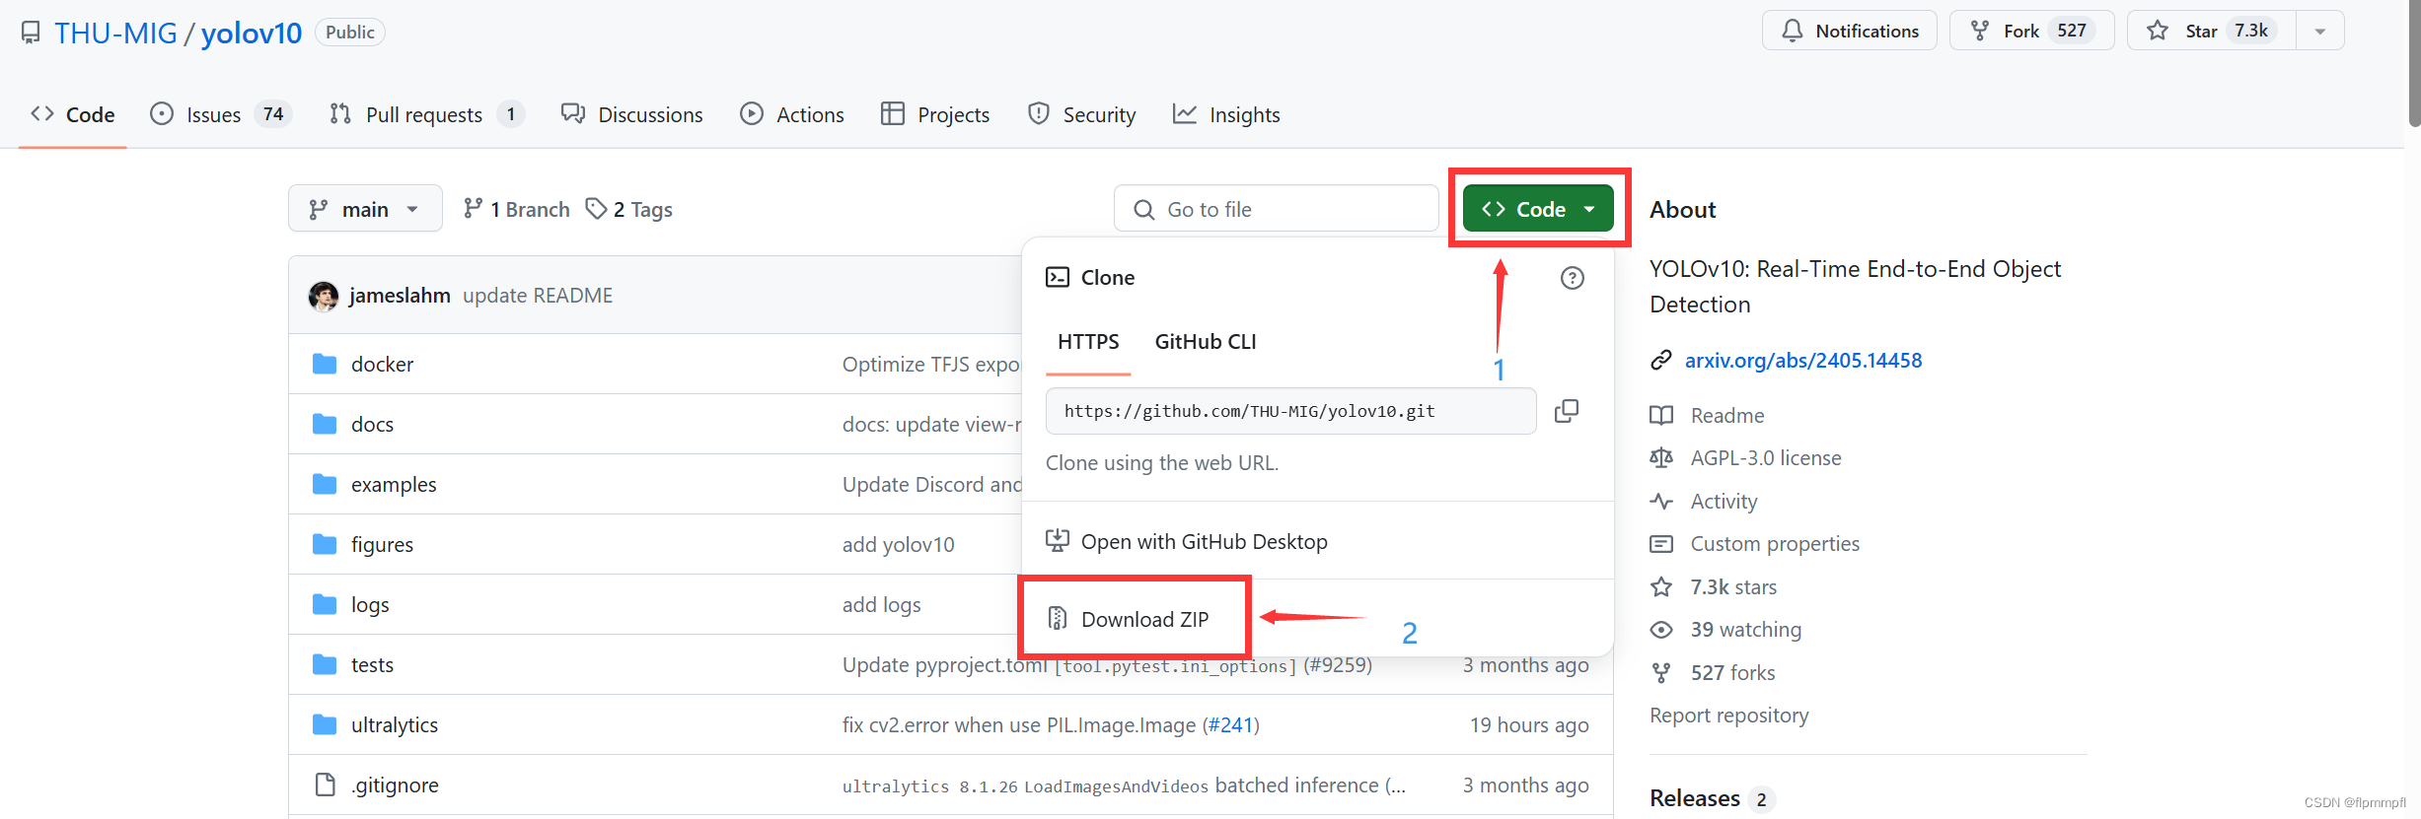Click the Notifications button

[x=1850, y=31]
